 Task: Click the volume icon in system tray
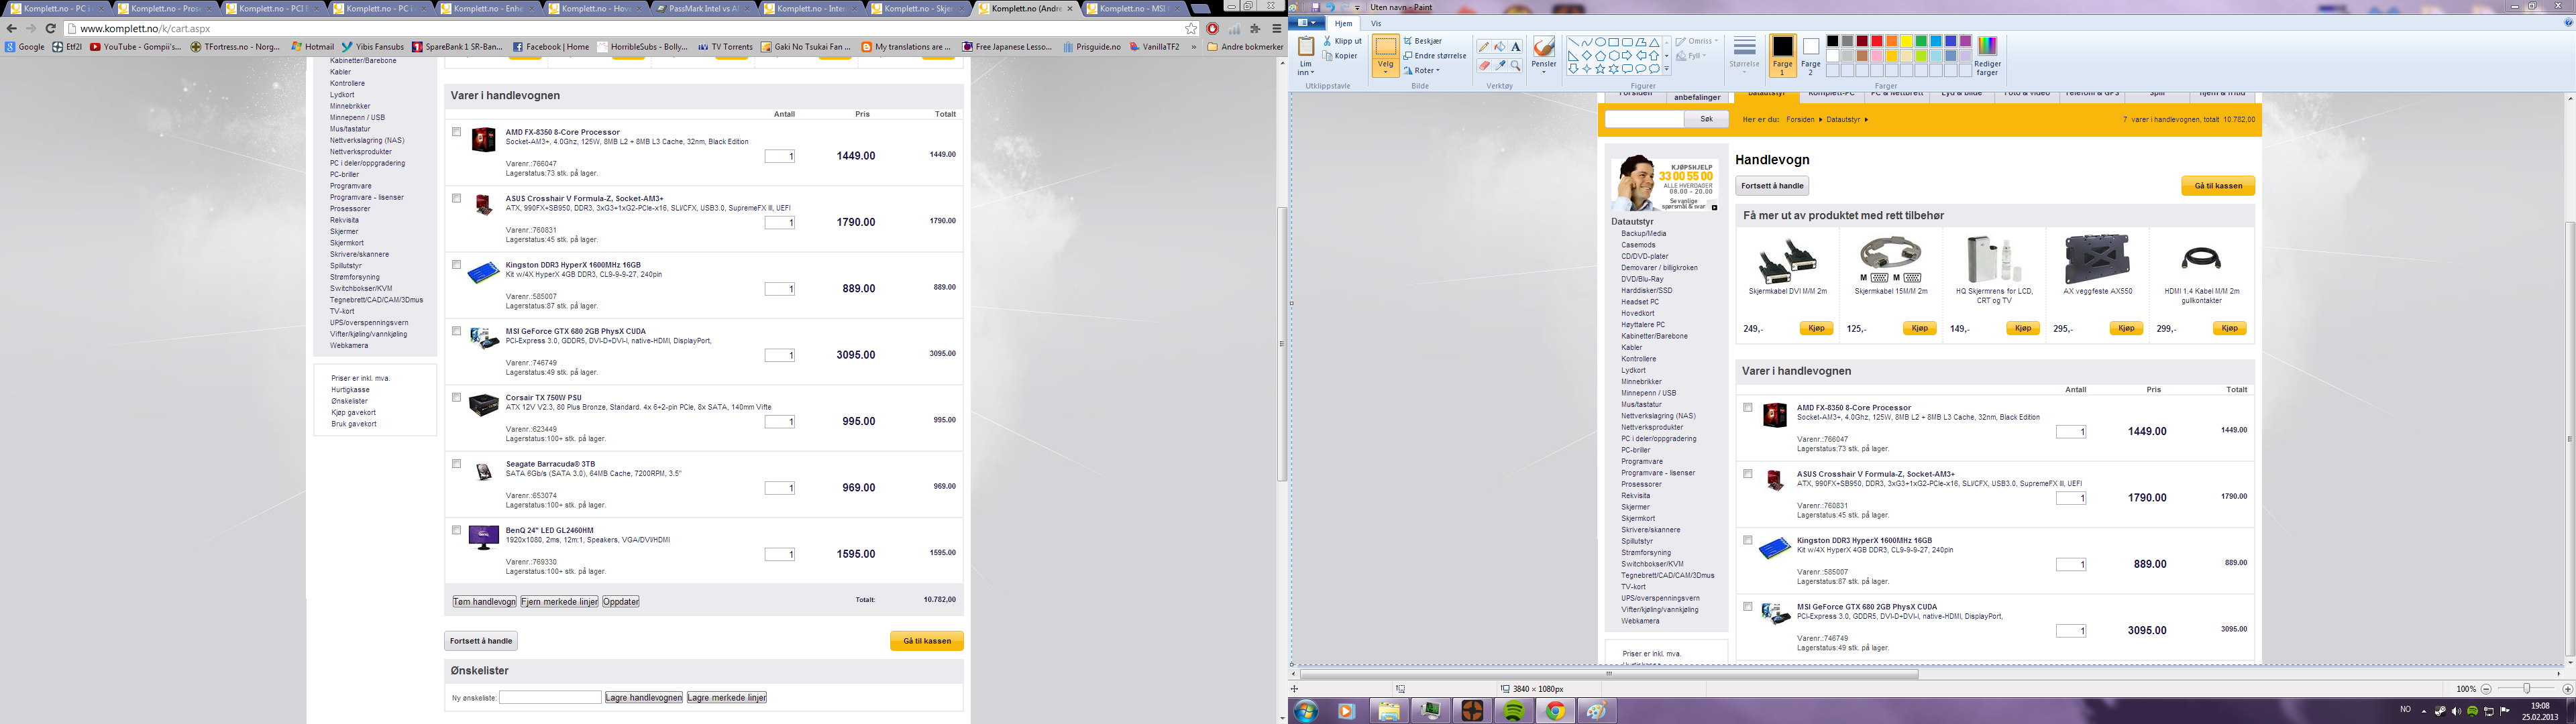[2456, 711]
